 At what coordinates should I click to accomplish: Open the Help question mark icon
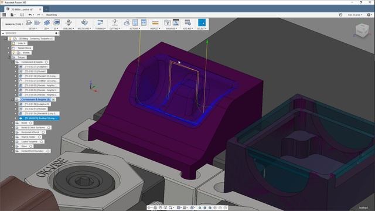tap(369, 15)
